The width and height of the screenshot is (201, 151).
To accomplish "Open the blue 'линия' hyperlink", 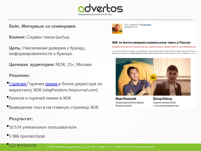I will [52, 84].
